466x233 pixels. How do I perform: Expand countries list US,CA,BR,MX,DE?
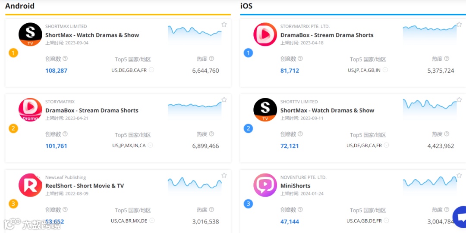[152, 221]
